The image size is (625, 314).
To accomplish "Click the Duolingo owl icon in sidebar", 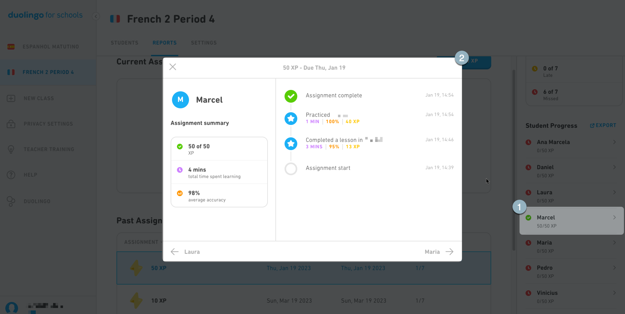I will coord(11,201).
